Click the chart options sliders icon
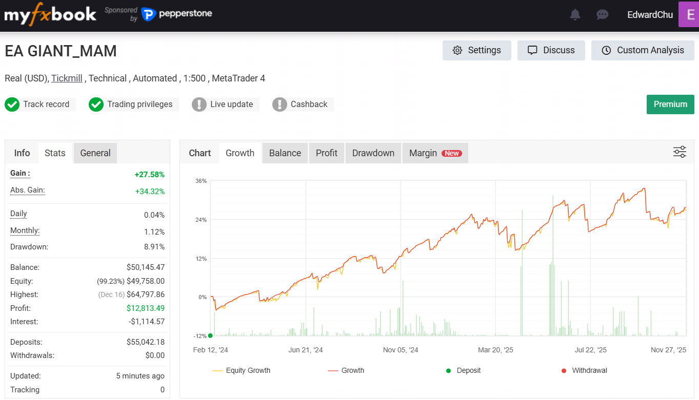This screenshot has height=400, width=699. 680,152
